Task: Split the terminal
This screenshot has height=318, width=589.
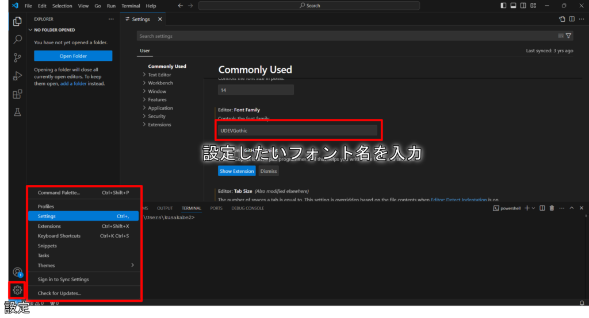Action: point(542,208)
